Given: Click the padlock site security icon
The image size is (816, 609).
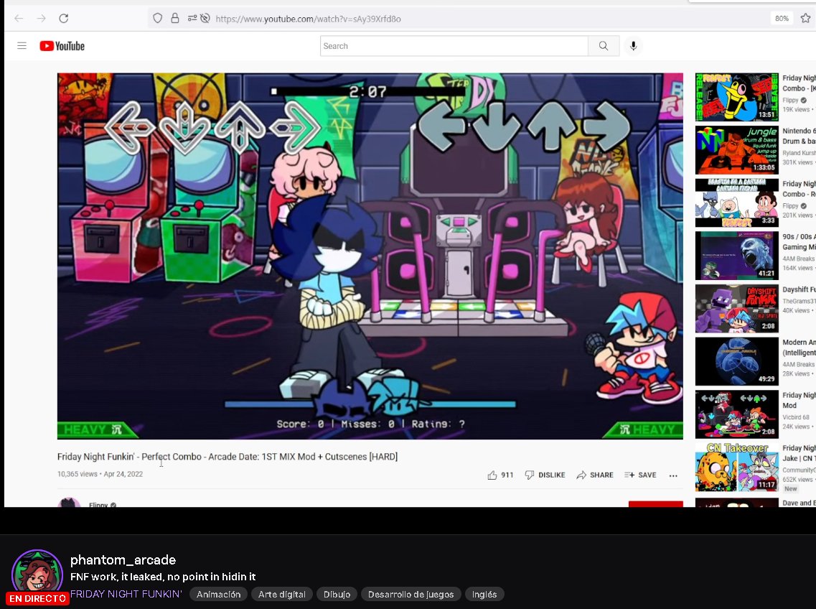Looking at the screenshot, I should coord(175,18).
